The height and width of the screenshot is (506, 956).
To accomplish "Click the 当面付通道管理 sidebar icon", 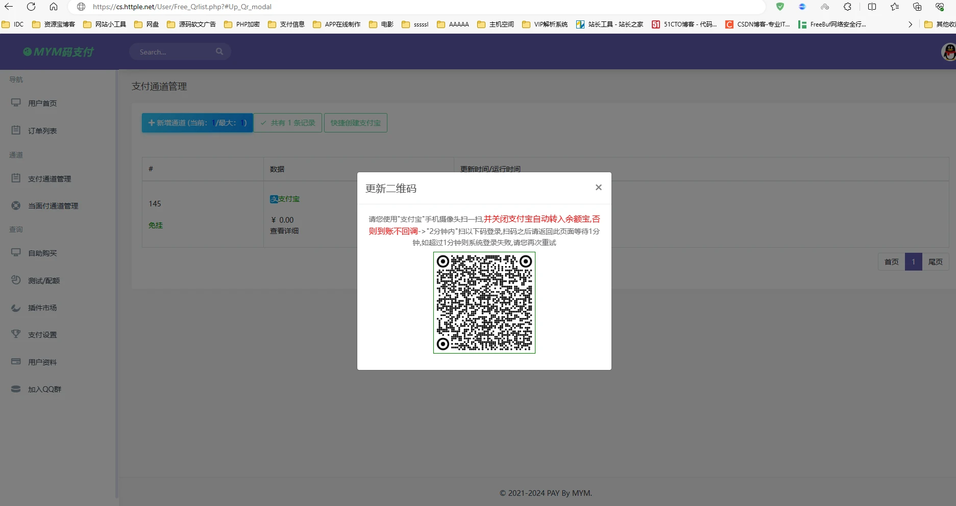I will pyautogui.click(x=16, y=205).
